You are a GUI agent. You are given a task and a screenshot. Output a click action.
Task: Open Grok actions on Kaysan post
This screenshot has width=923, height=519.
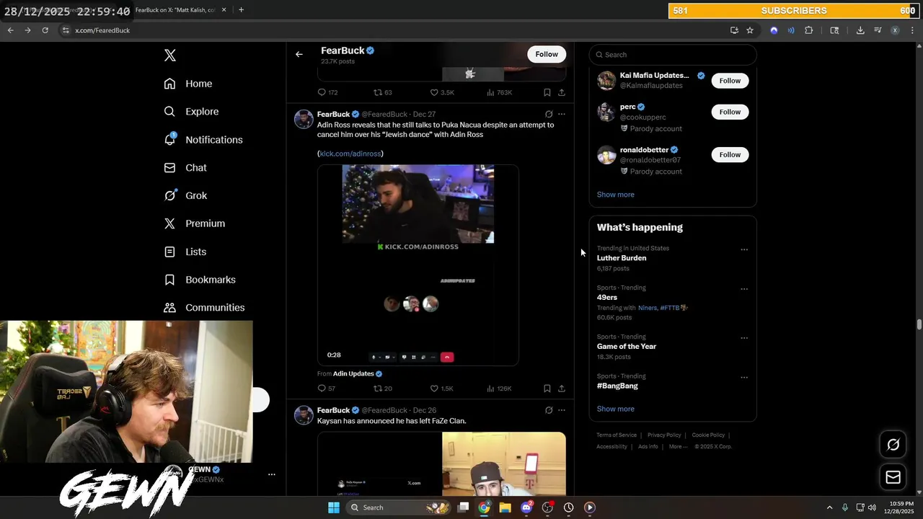(549, 410)
